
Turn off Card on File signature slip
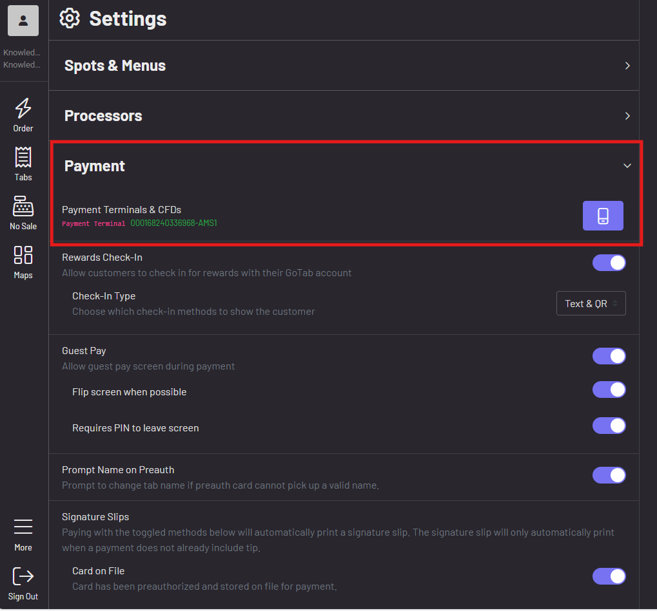[609, 577]
